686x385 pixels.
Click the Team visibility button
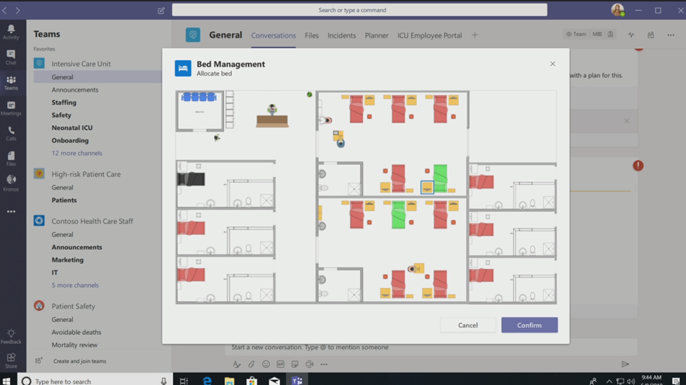pyautogui.click(x=576, y=34)
